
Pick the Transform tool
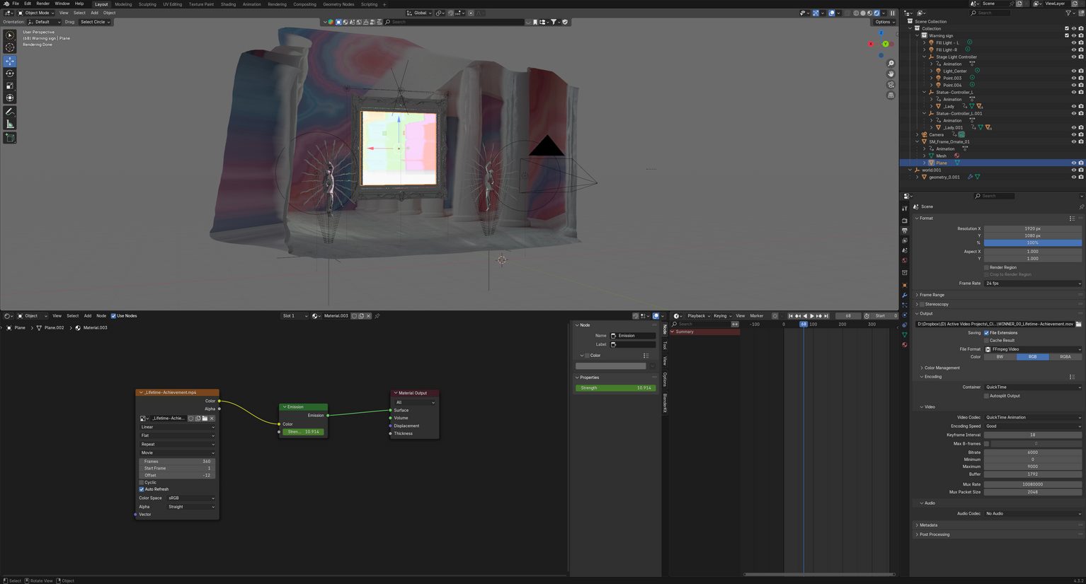(10, 98)
